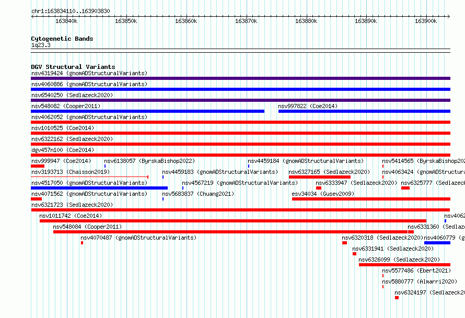
Task: Click the blue bar under nsv4517050
Action: point(99,188)
